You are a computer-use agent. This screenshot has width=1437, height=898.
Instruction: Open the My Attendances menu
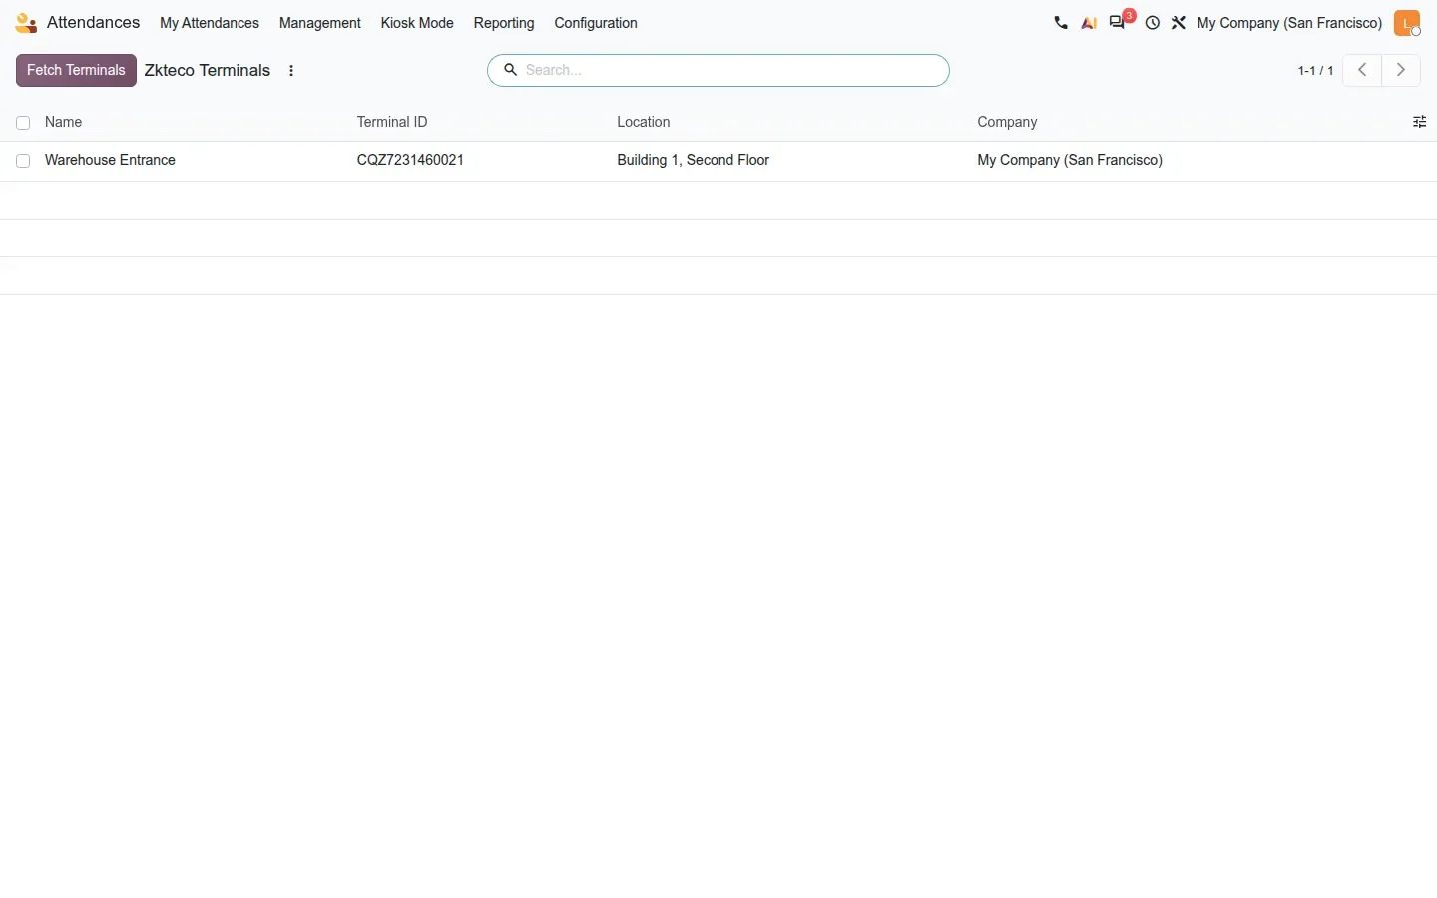pyautogui.click(x=210, y=23)
